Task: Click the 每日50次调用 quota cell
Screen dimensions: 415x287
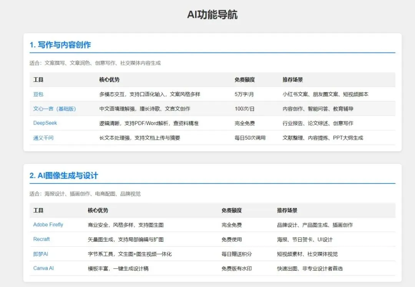Action: tap(250, 138)
